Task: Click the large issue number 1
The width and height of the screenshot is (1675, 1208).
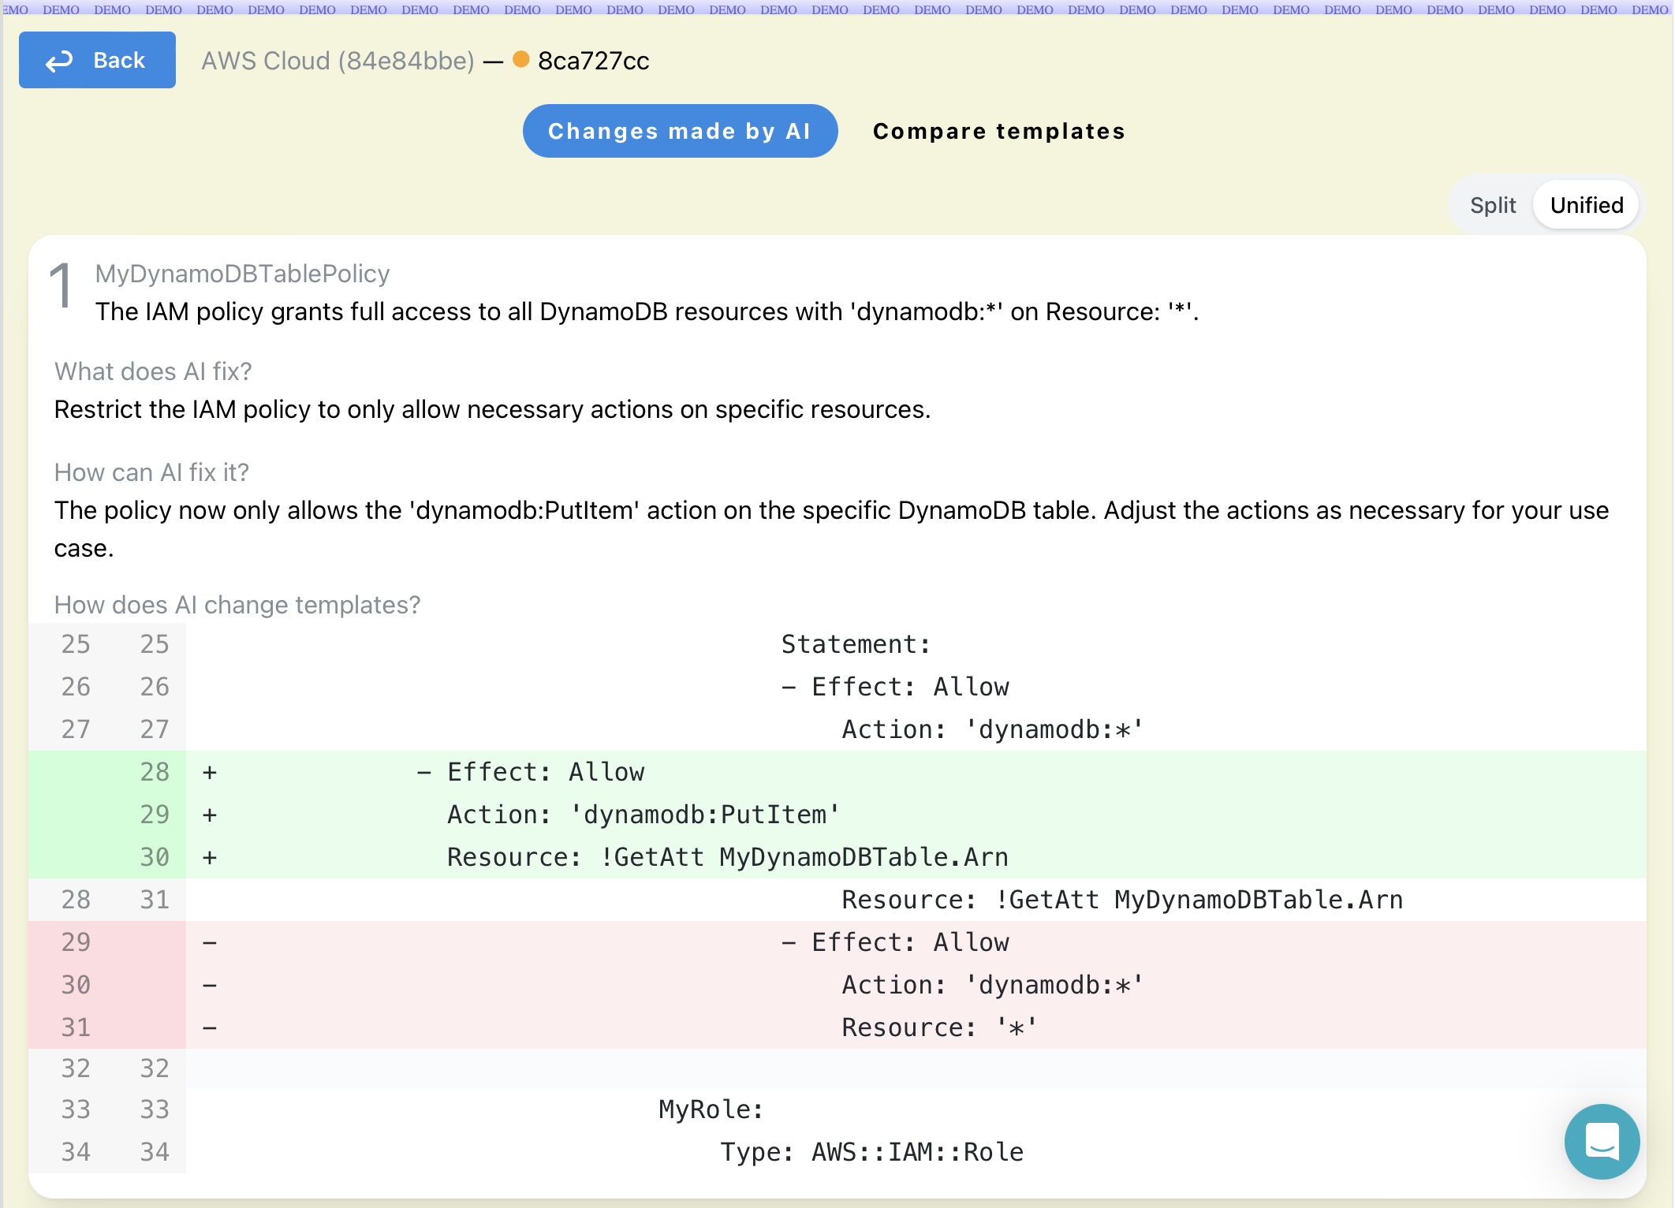Action: pos(62,285)
